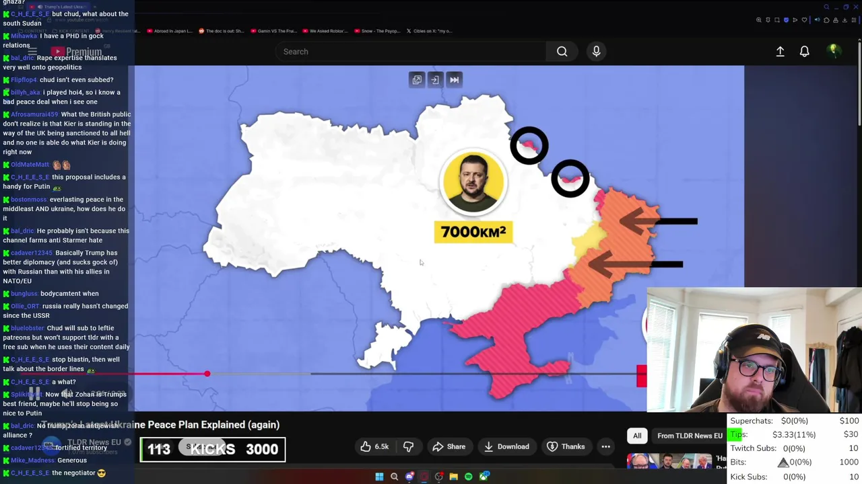The width and height of the screenshot is (862, 484).
Task: Click the Thanks button
Action: [566, 446]
